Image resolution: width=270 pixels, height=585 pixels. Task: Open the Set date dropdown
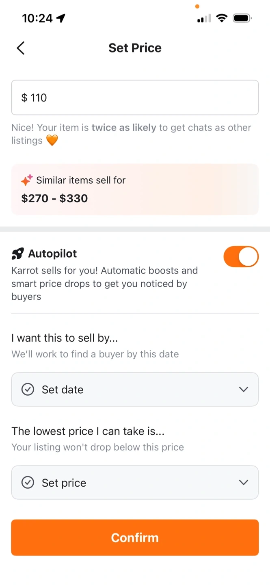pyautogui.click(x=135, y=390)
